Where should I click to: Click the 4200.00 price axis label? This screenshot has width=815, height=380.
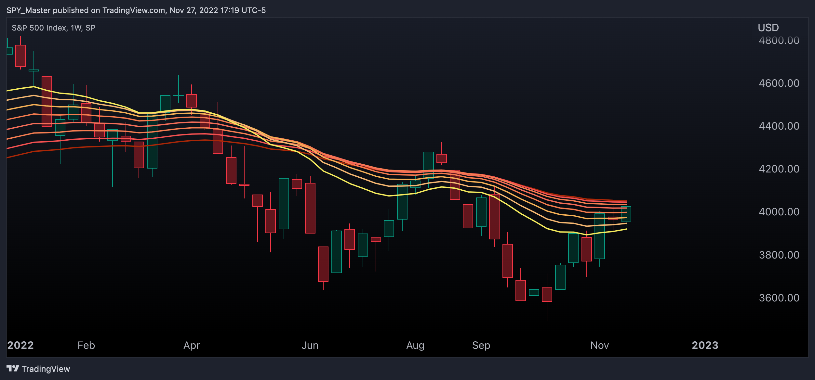[x=779, y=169]
